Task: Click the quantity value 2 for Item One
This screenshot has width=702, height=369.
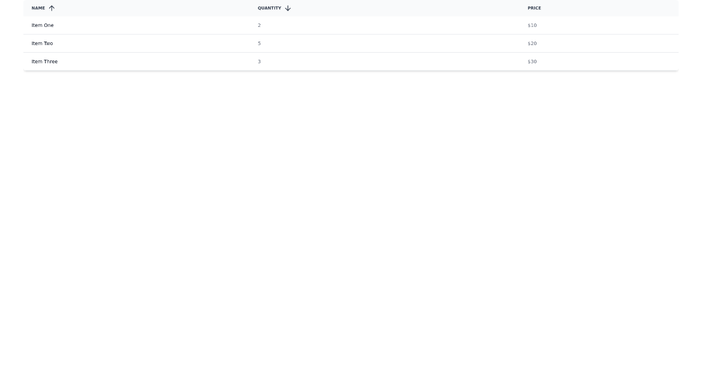Action: [259, 25]
